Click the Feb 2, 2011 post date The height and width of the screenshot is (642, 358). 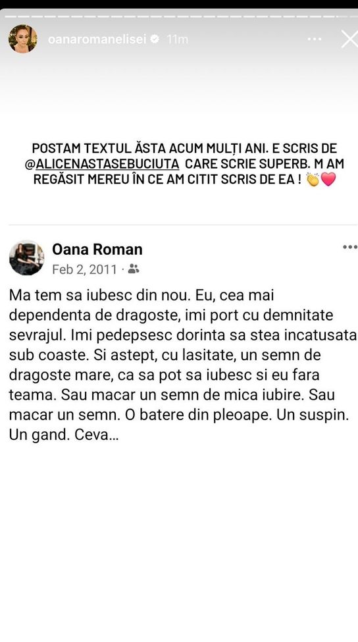coord(85,269)
